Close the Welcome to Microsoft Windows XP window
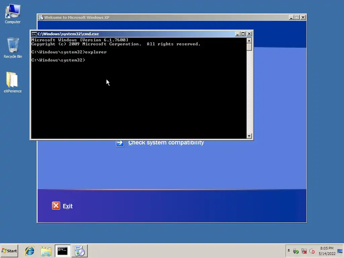The width and height of the screenshot is (344, 258). (x=303, y=17)
